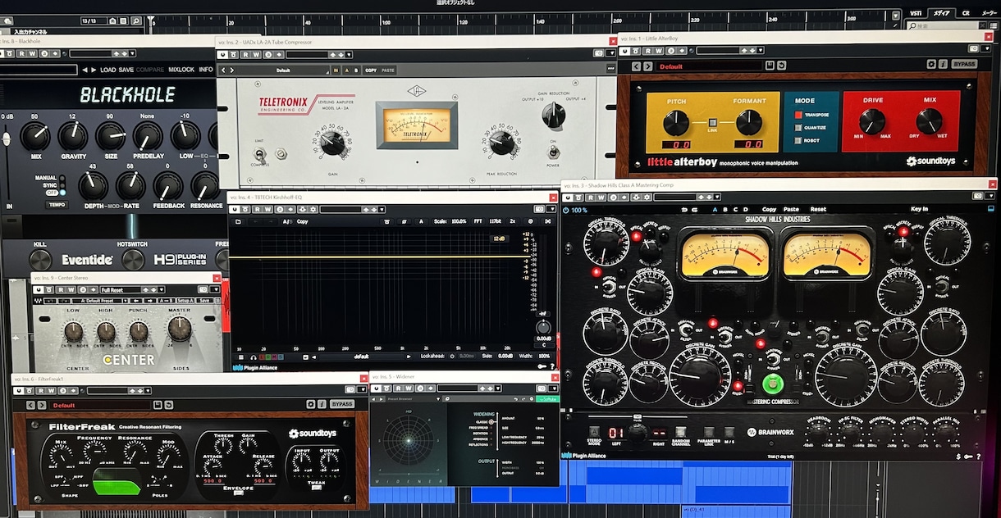Viewport: 1001px width, 518px height.
Task: Click Key In on the Shadow Hills toolbar
Action: click(920, 209)
